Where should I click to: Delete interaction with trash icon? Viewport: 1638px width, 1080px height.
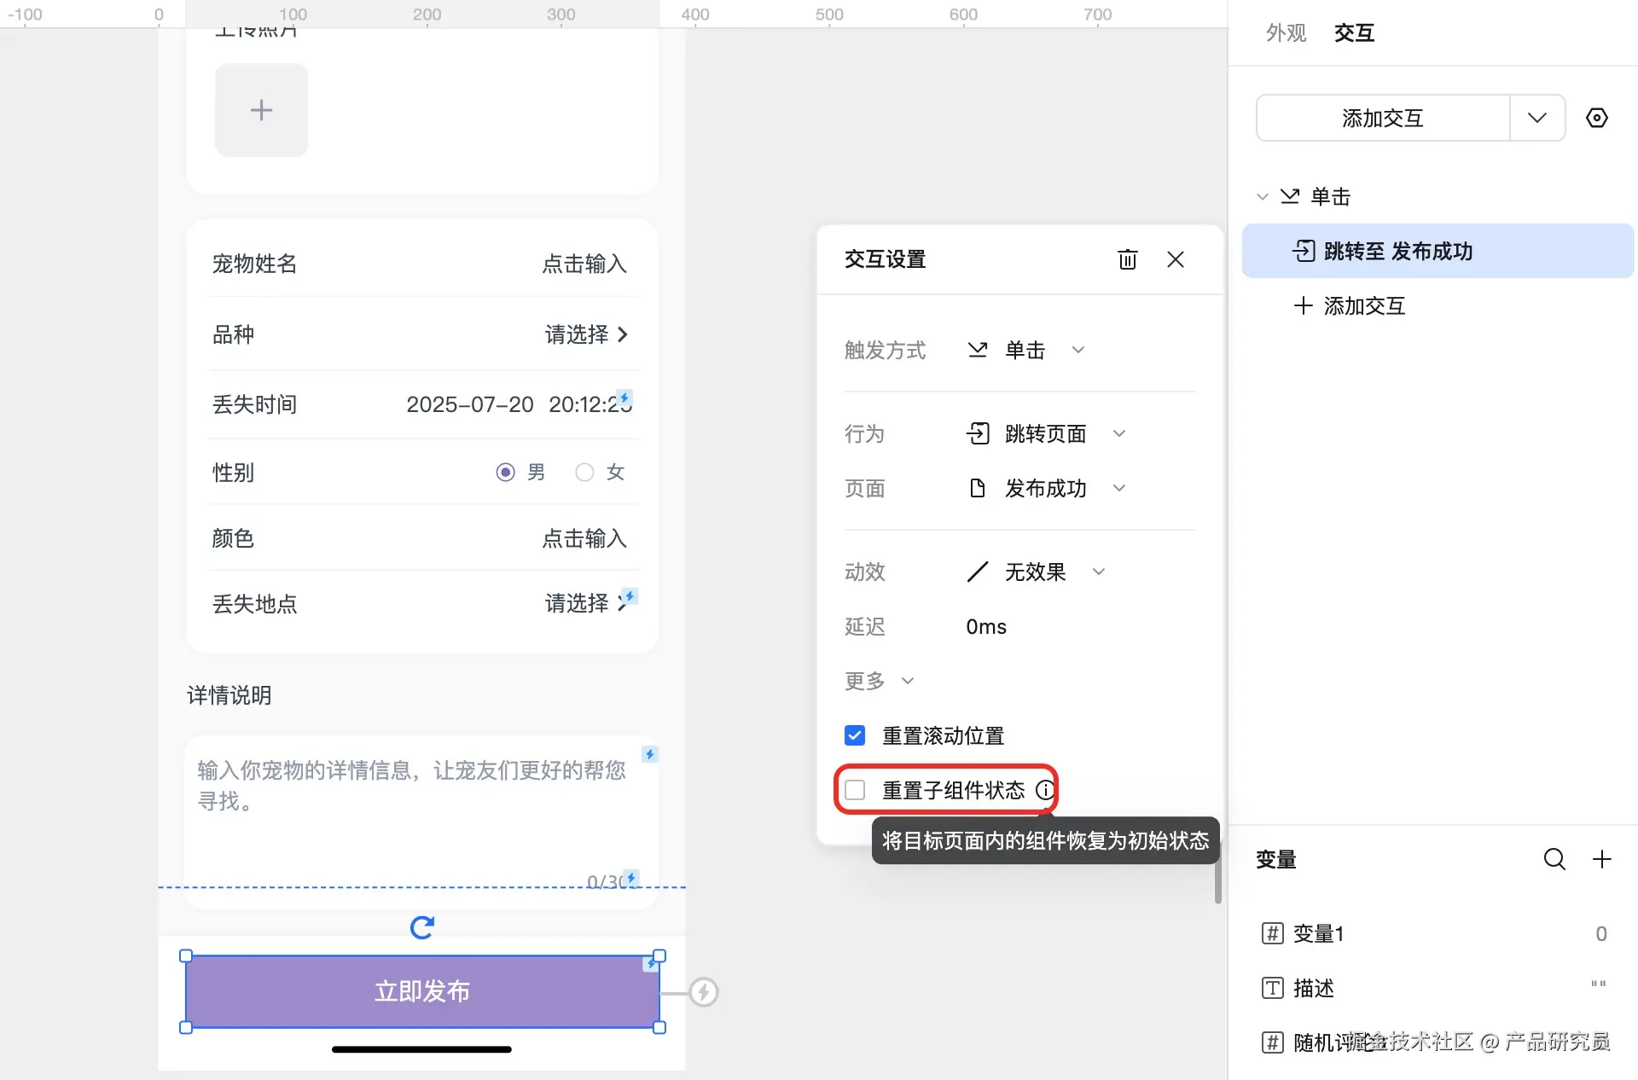[x=1127, y=259]
